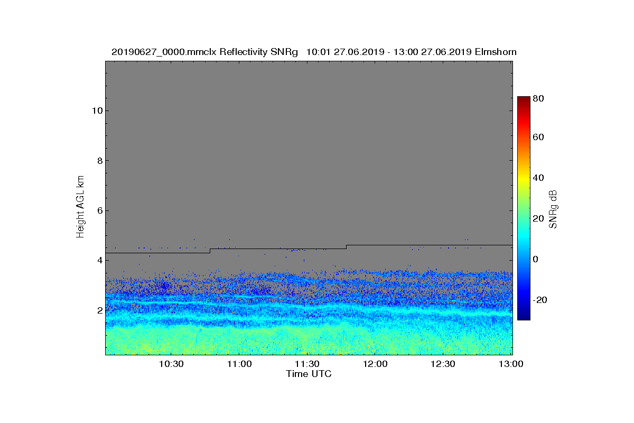
Task: Click the 10:30 time tick label
Action: point(171,364)
